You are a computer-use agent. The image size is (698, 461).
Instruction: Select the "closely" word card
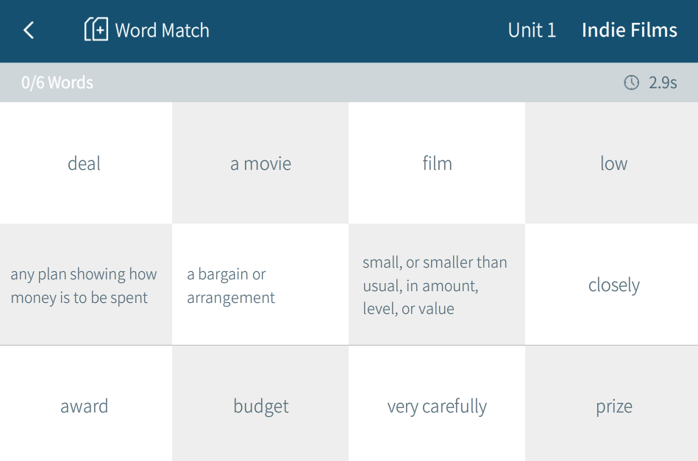click(x=613, y=285)
